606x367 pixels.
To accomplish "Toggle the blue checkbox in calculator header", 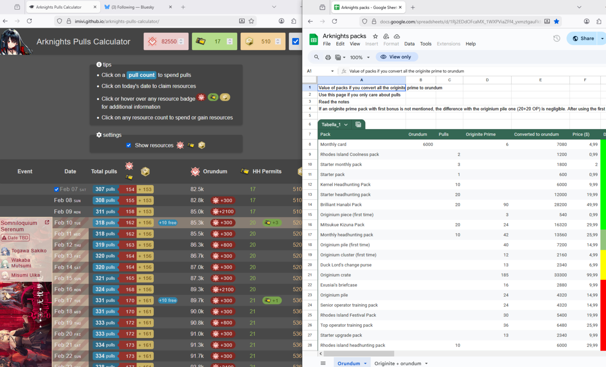I will click(x=295, y=42).
